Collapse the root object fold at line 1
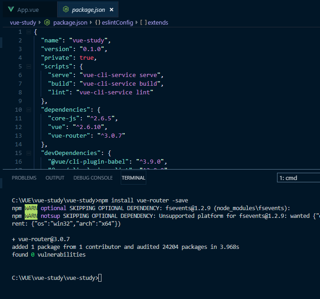320x299 pixels. pos(29,32)
